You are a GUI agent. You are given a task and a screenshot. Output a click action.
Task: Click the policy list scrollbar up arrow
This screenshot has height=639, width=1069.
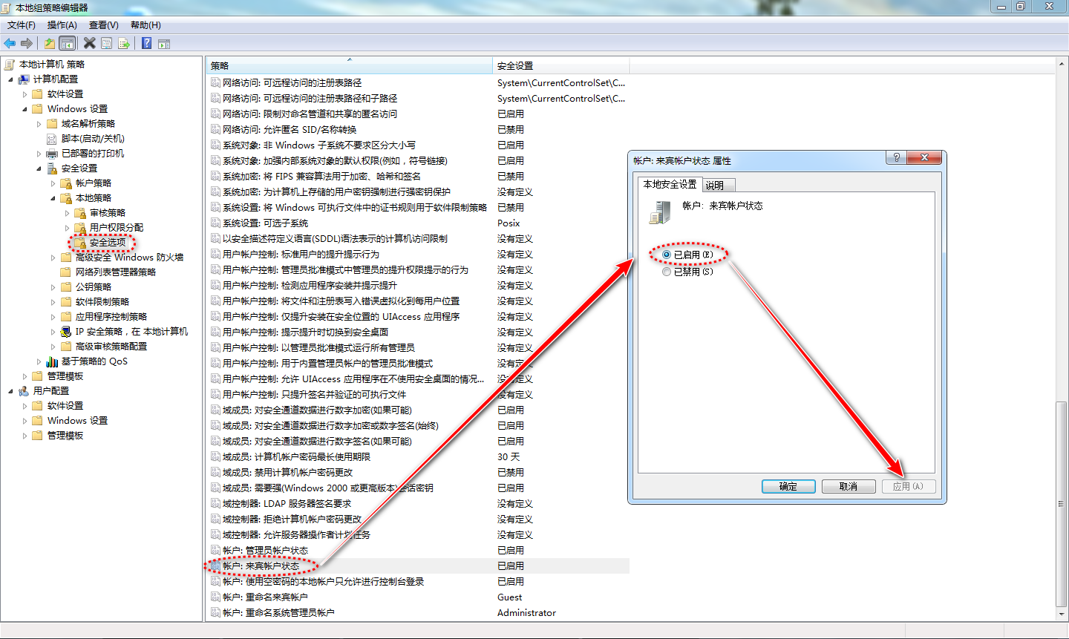click(x=1062, y=65)
